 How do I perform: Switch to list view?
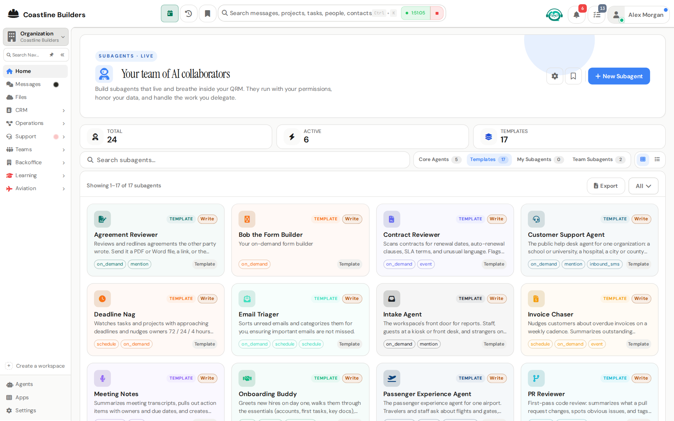[x=657, y=159]
